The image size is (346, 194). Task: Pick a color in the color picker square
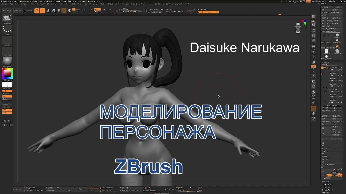pyautogui.click(x=7, y=74)
